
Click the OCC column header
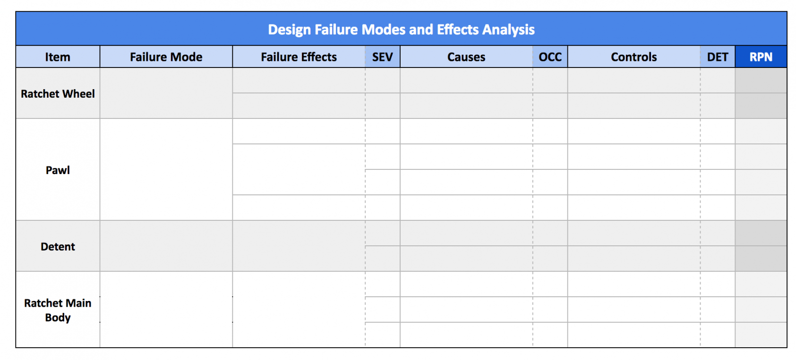point(550,57)
